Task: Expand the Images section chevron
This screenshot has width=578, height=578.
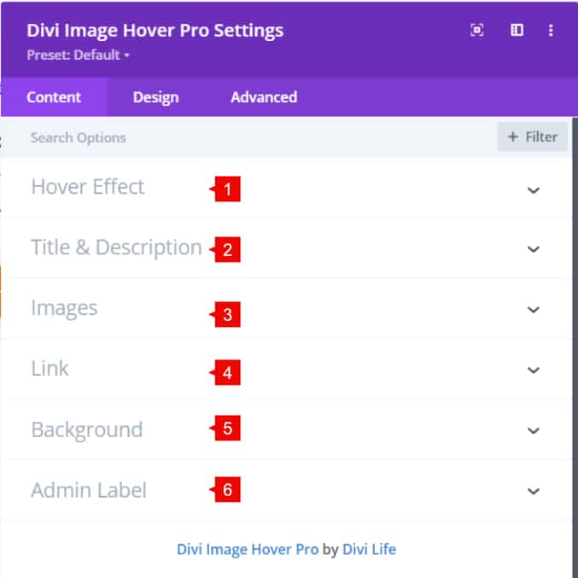Action: 534,310
